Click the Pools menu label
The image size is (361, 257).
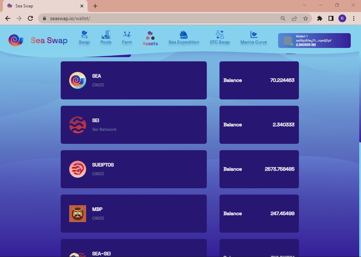point(106,42)
